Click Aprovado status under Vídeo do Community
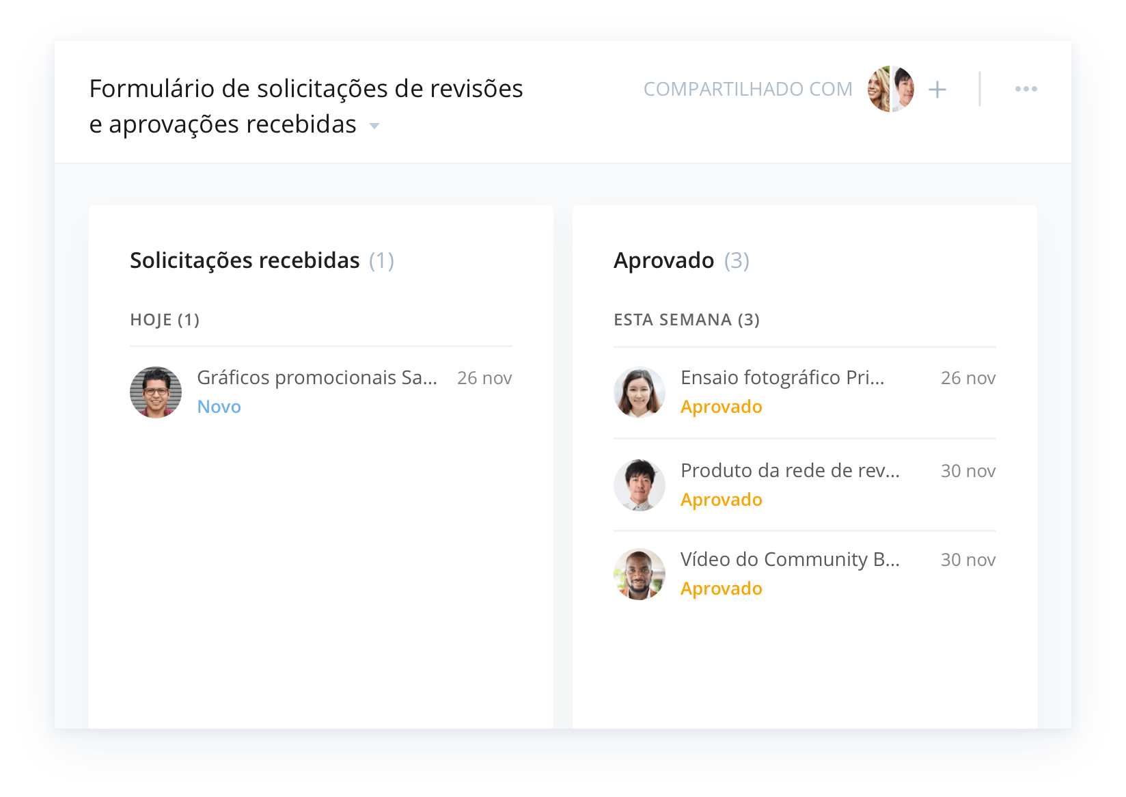Image resolution: width=1126 pixels, height=797 pixels. (722, 589)
